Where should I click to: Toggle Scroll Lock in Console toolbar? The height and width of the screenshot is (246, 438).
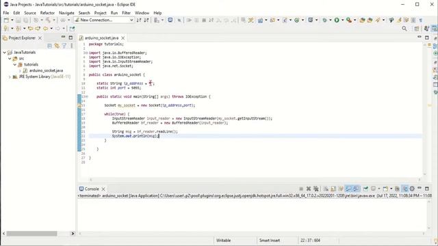tap(333, 189)
